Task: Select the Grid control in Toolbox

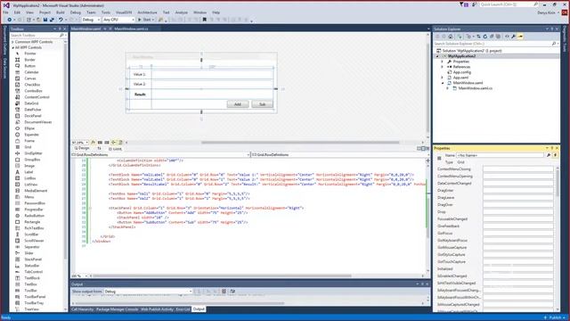Action: (28, 147)
